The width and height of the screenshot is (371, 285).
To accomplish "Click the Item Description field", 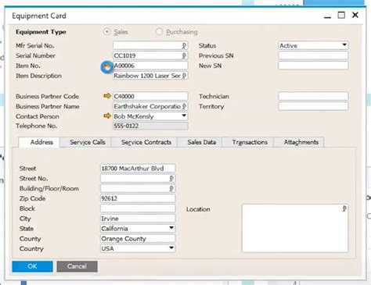I will pos(150,76).
